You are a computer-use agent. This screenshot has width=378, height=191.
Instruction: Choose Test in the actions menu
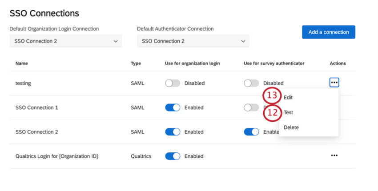[288, 112]
